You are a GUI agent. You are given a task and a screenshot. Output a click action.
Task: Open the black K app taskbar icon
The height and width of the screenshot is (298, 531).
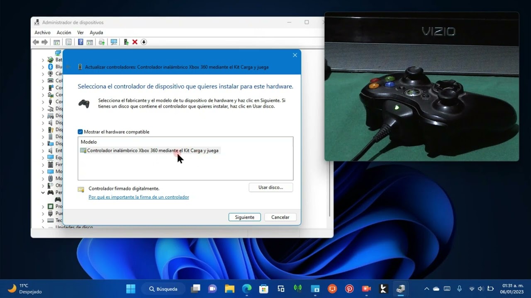pos(383,289)
